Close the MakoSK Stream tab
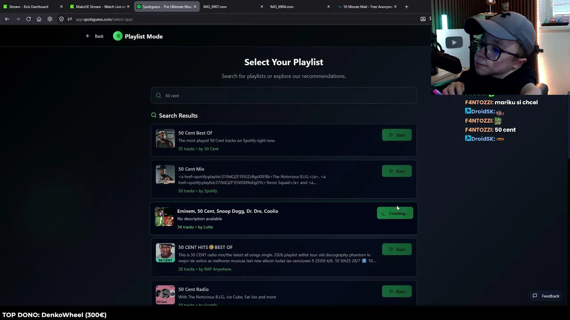570x320 pixels. pyautogui.click(x=128, y=7)
